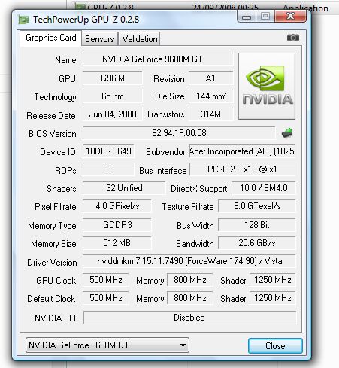
Task: Take a screenshot with the camera icon
Action: coord(293,38)
